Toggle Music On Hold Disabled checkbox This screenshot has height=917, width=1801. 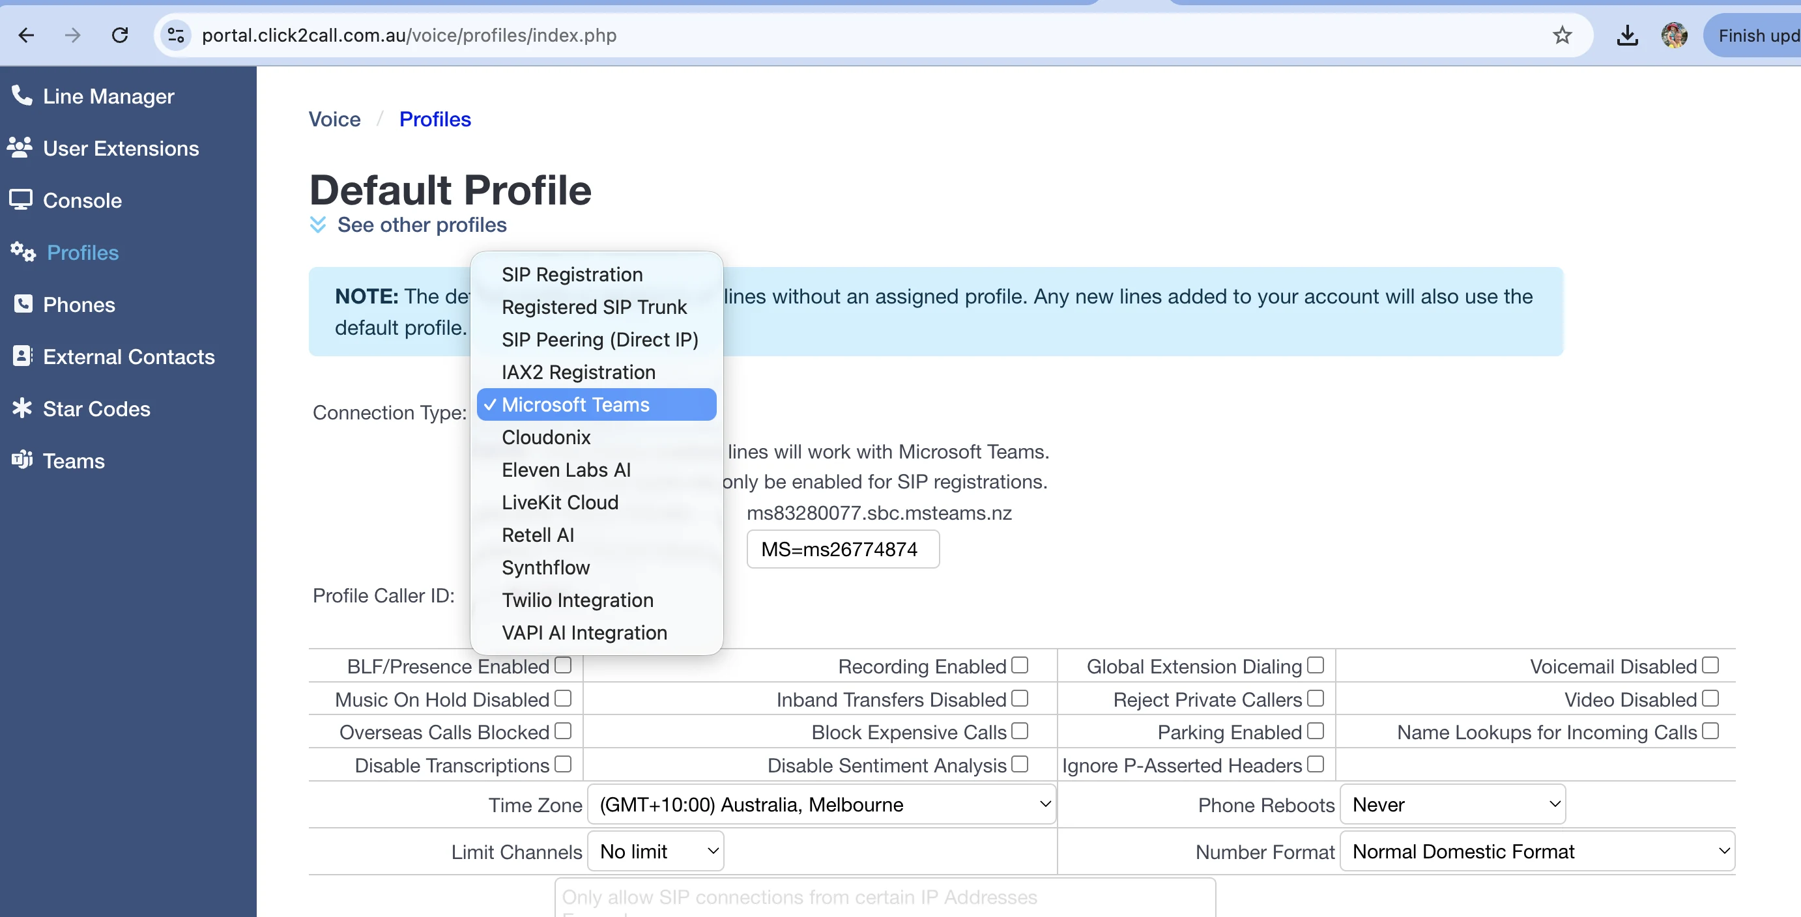563,699
